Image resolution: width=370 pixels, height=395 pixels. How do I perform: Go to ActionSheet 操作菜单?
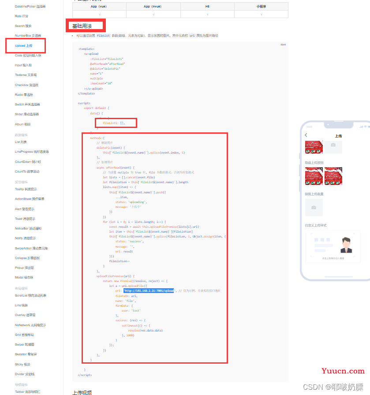click(30, 199)
